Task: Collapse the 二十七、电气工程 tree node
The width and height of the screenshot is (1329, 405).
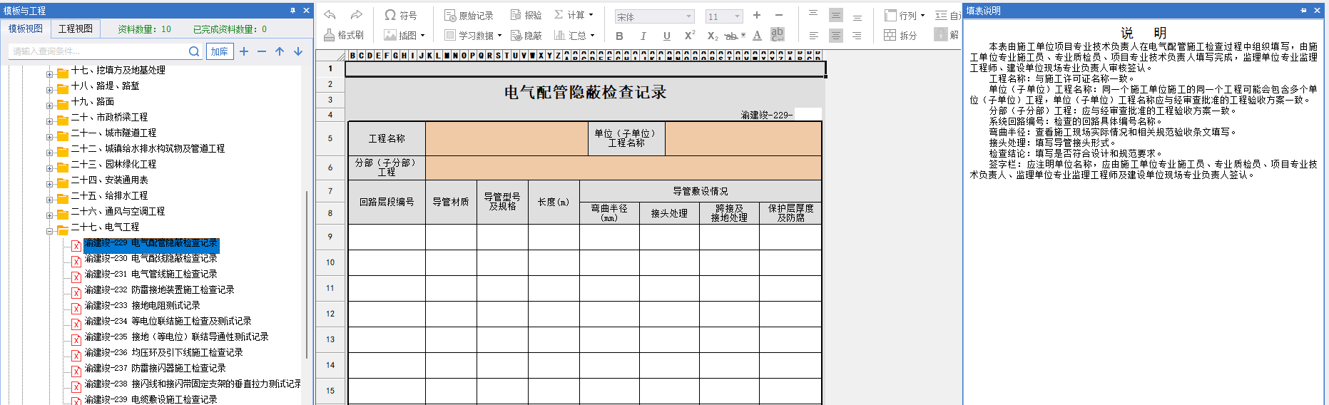Action: (50, 231)
